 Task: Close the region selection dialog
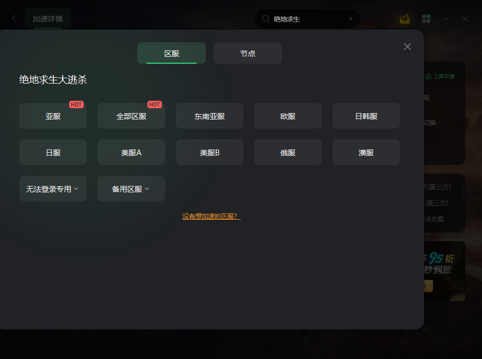tap(407, 47)
